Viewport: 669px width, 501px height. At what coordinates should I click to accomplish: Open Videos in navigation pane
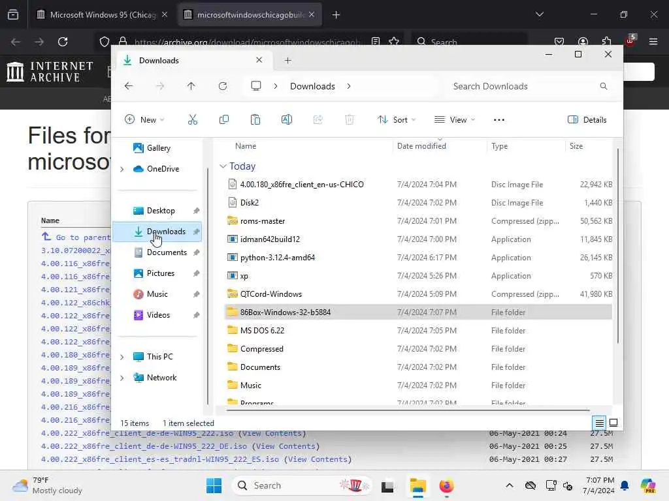pyautogui.click(x=158, y=315)
